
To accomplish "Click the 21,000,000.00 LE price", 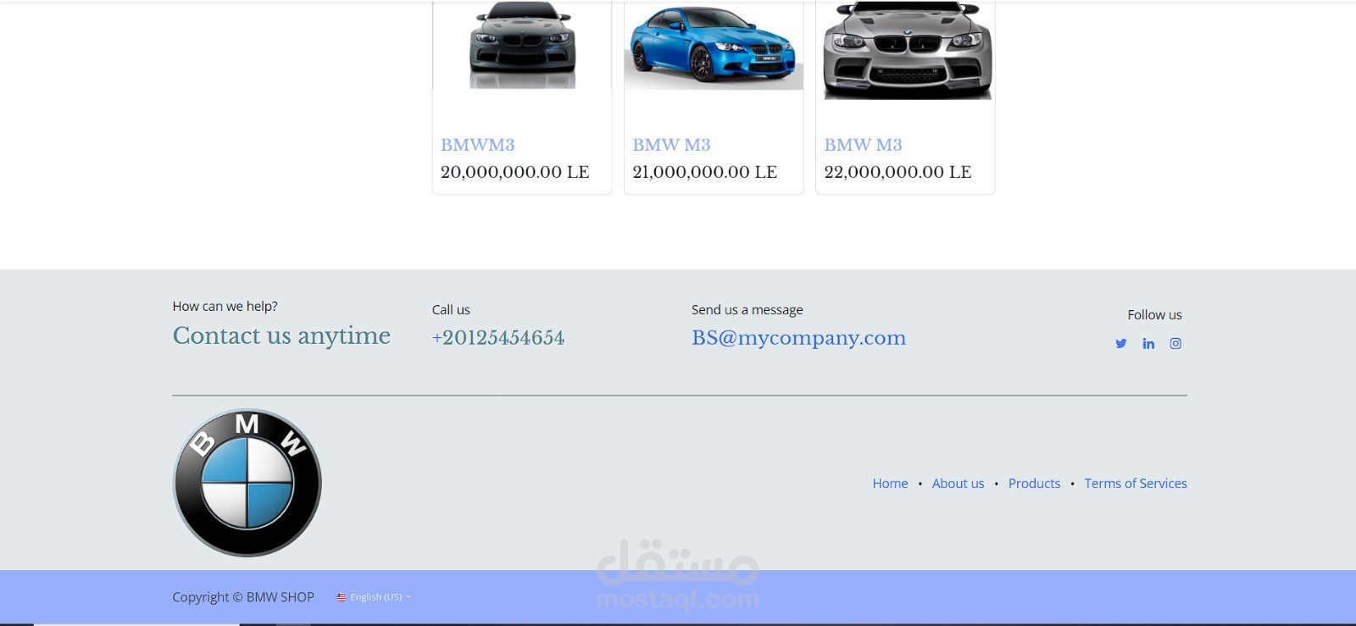I will point(704,172).
